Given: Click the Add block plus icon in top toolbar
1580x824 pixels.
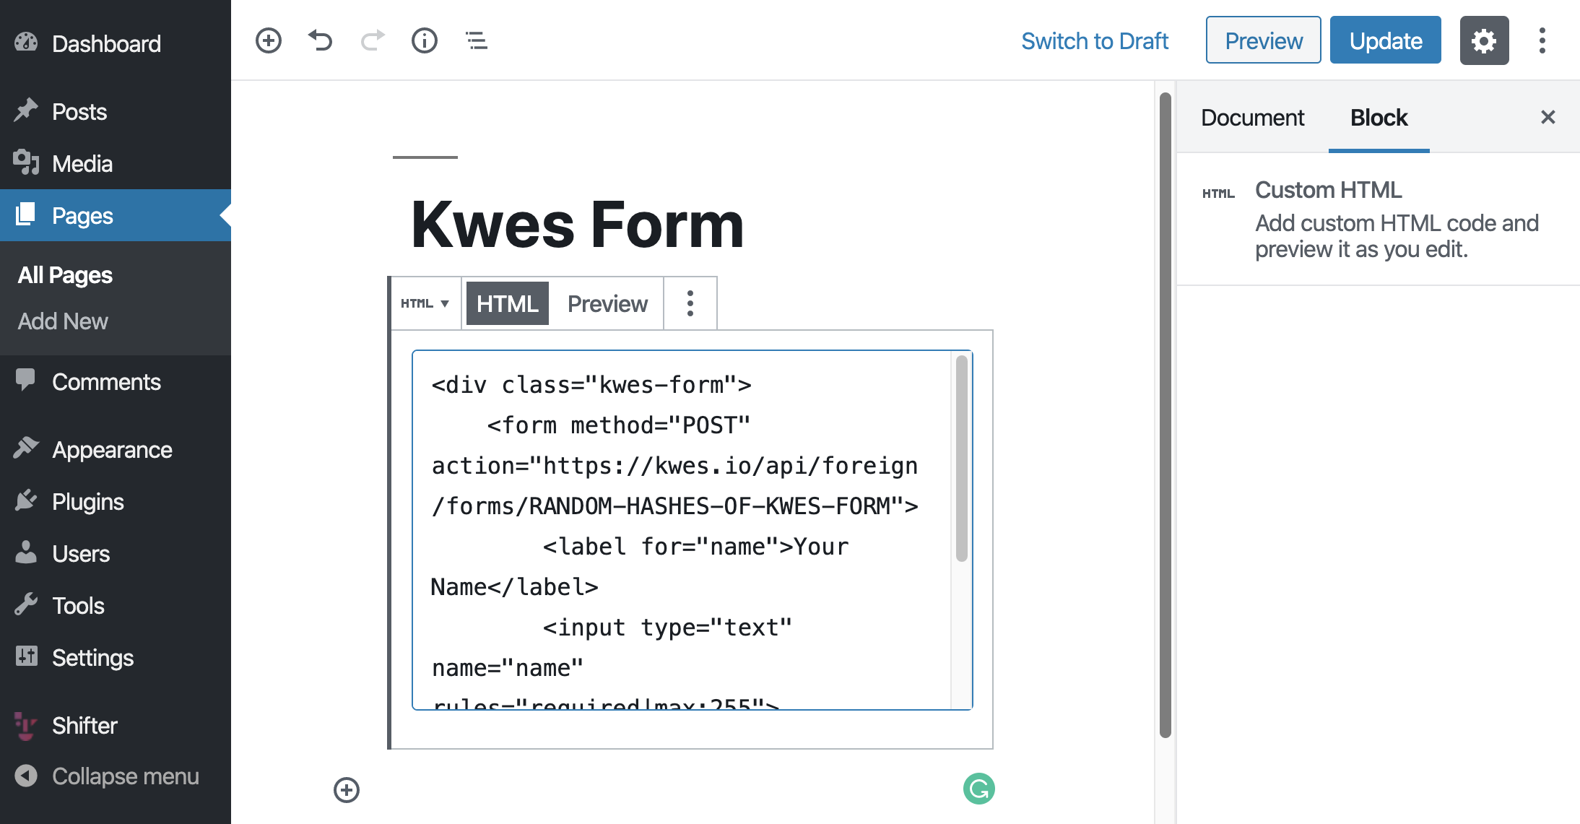Looking at the screenshot, I should pos(269,40).
